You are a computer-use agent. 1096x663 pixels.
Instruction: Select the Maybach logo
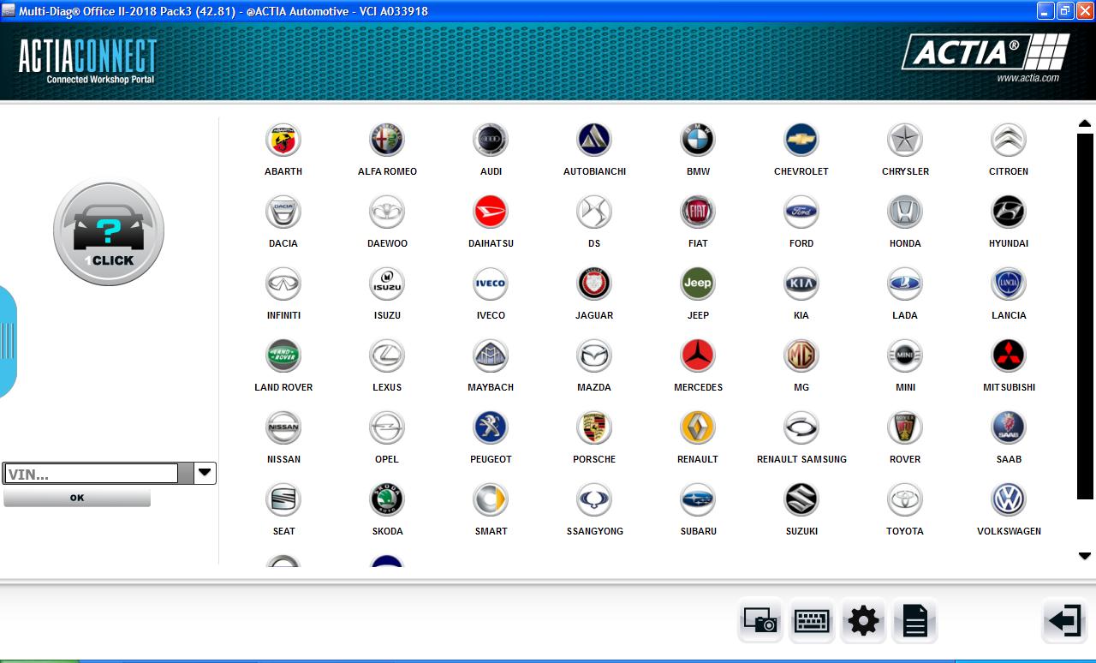(x=491, y=355)
